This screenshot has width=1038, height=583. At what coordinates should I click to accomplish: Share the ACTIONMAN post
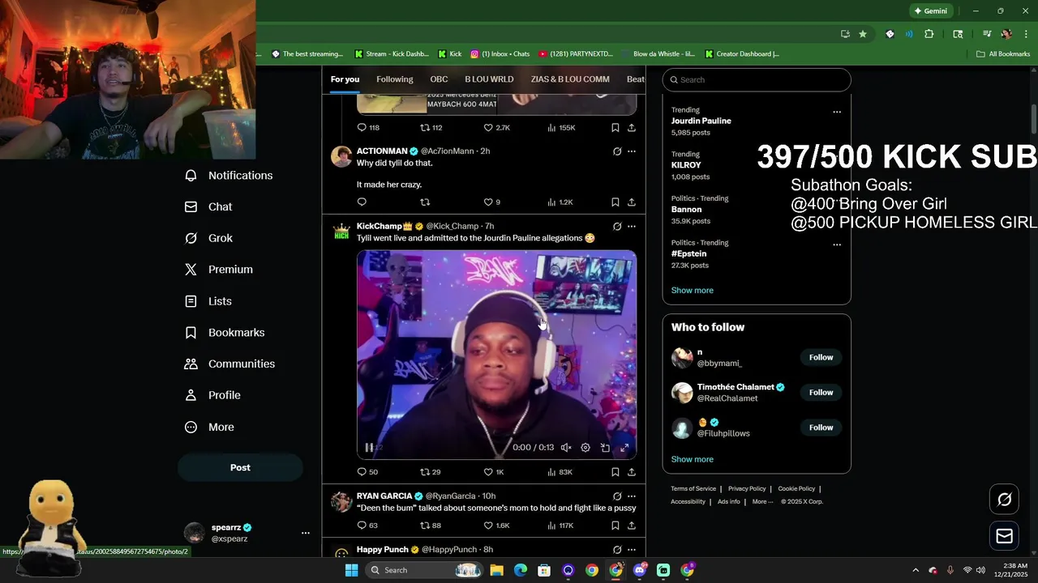pyautogui.click(x=632, y=202)
